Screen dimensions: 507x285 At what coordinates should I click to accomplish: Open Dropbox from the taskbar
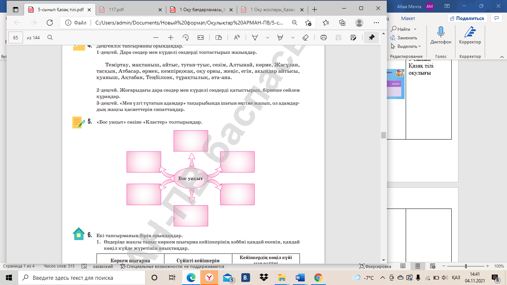(264, 278)
